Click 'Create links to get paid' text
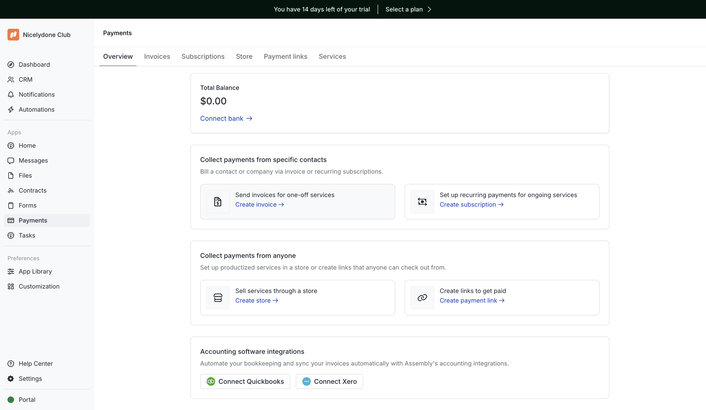Screen dimensions: 706x410 pos(473,291)
